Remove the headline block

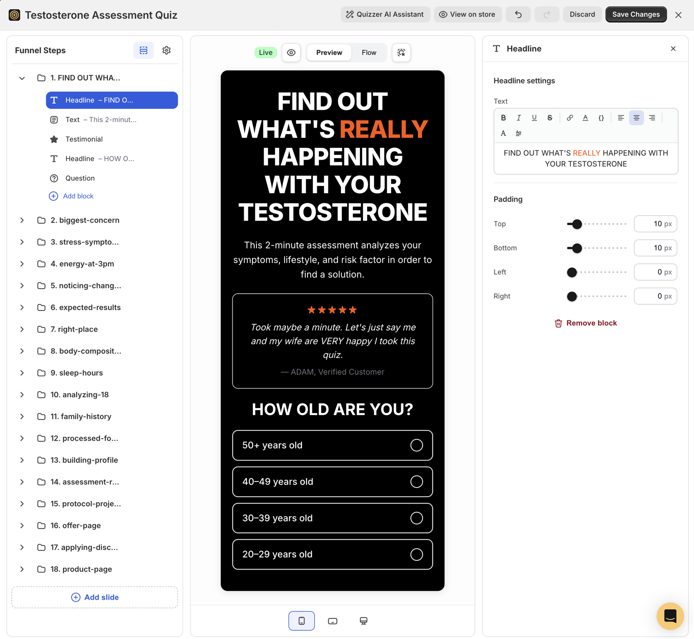[x=586, y=323]
